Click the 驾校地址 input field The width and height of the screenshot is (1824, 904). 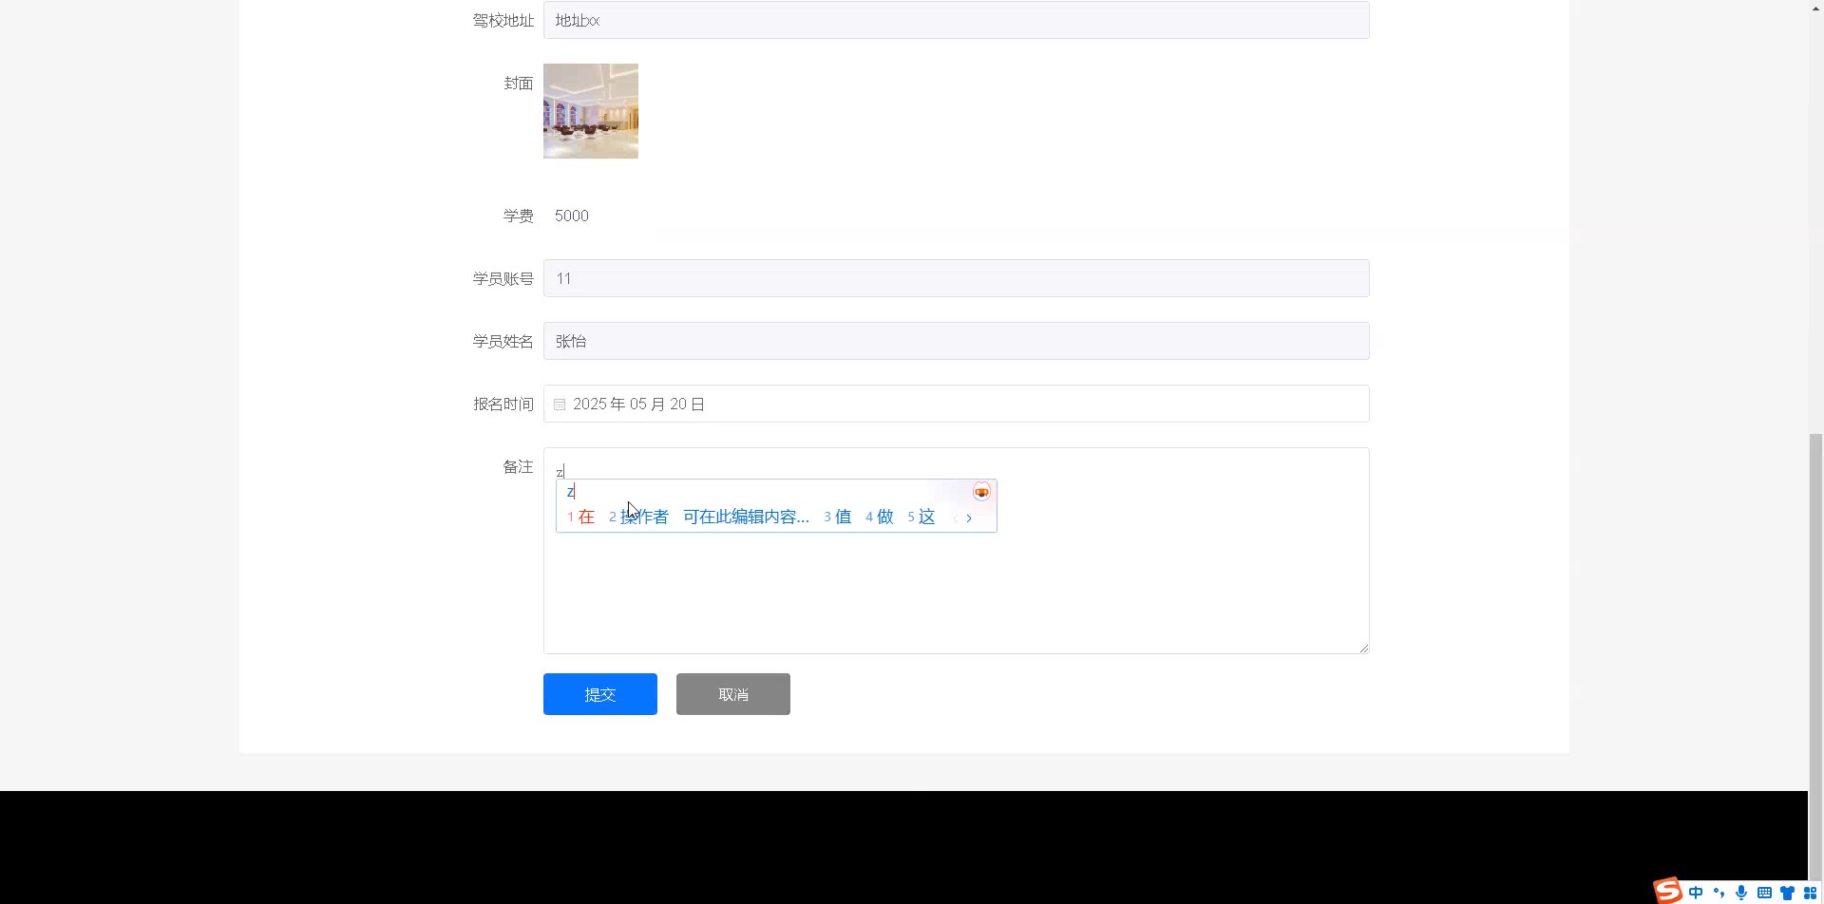[957, 20]
